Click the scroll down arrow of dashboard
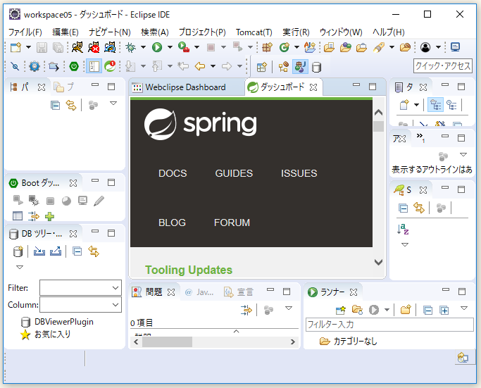 379,262
